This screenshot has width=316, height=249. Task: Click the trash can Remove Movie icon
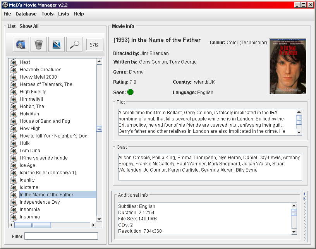point(39,45)
